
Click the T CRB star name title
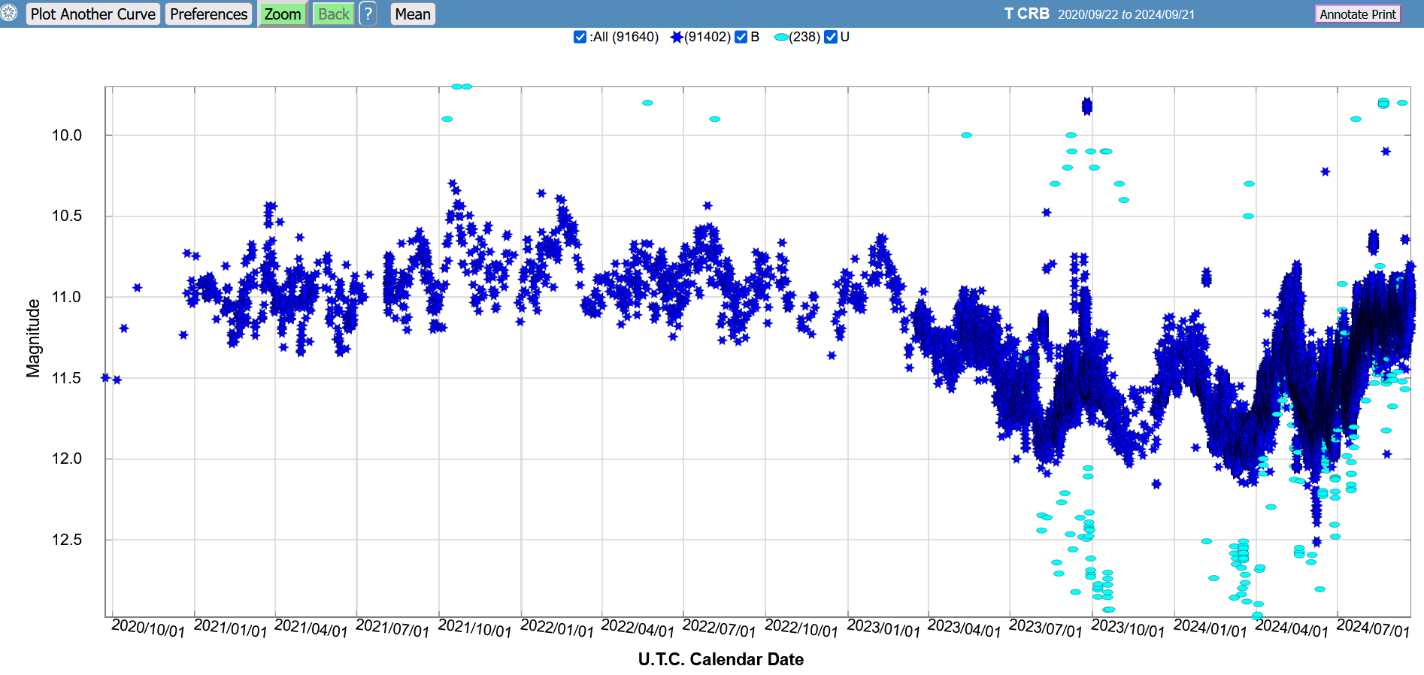[x=1026, y=14]
